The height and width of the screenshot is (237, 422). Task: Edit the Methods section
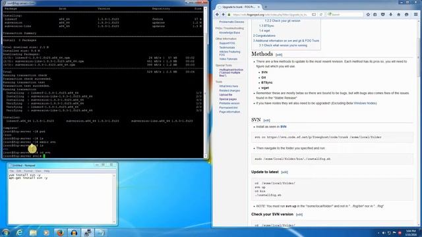[279, 55]
